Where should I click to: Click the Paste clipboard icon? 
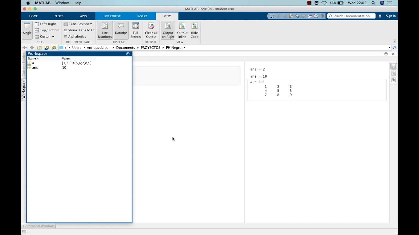[291, 16]
